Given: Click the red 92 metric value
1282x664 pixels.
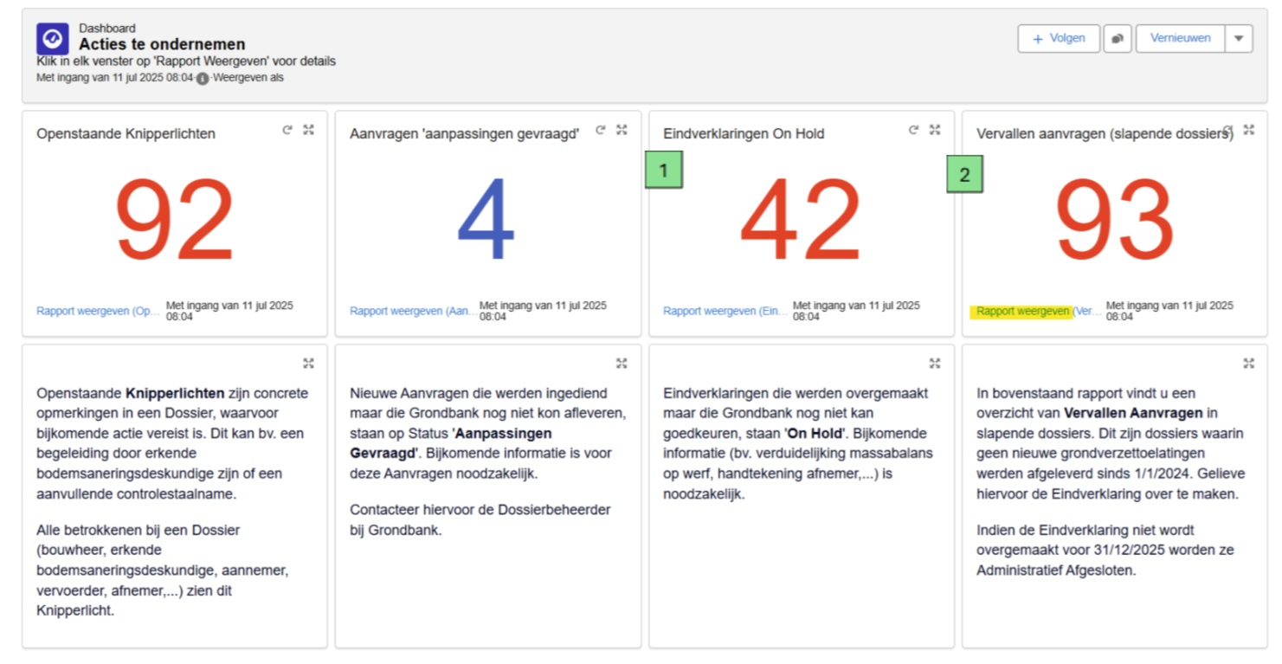Looking at the screenshot, I should tap(175, 220).
